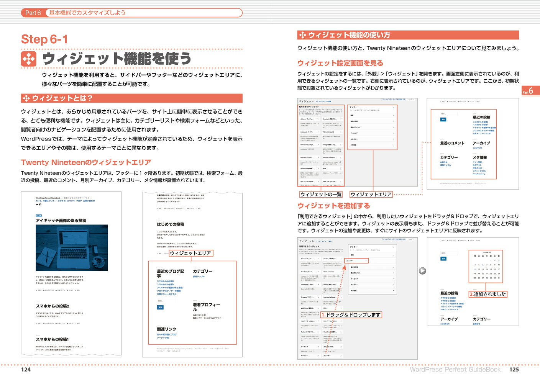This screenshot has height=383, width=540.
Task: Open the アイキャッチ画像のある投稿 post title
Action: point(61,221)
